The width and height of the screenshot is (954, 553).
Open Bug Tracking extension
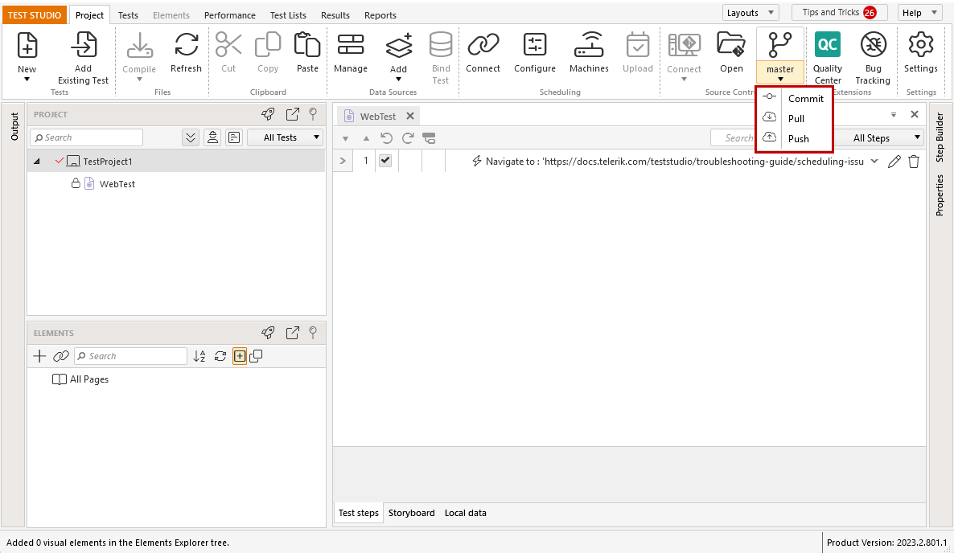point(873,45)
